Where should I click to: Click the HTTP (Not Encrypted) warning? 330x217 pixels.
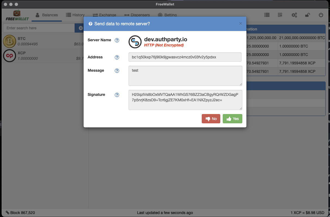coord(164,45)
